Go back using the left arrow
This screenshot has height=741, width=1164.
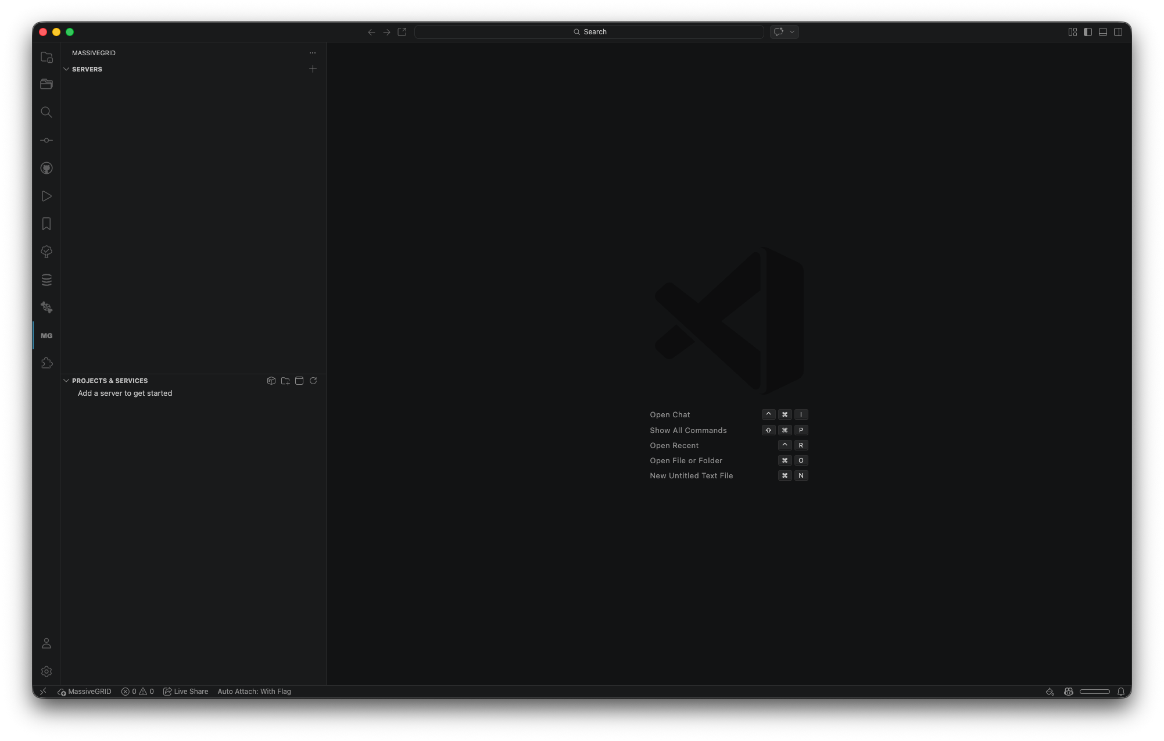[371, 32]
